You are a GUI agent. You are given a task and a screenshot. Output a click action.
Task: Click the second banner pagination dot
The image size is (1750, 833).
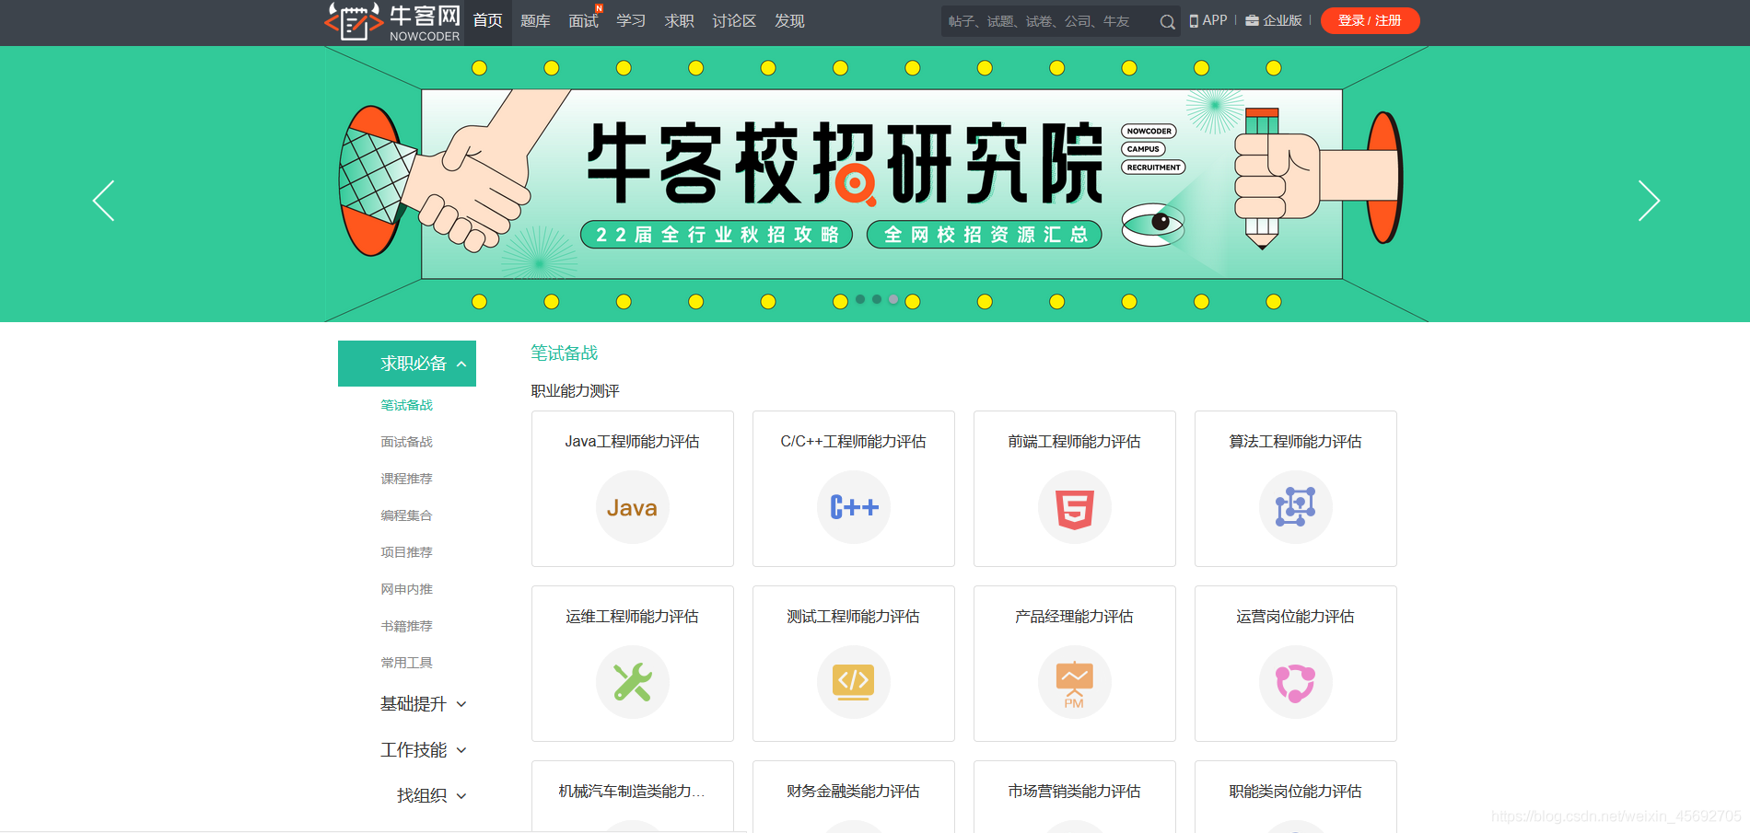point(877,299)
